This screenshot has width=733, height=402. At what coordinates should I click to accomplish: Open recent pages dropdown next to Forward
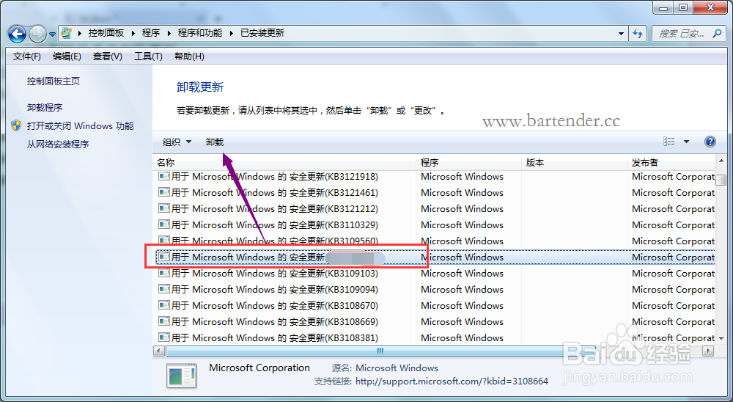coord(52,34)
